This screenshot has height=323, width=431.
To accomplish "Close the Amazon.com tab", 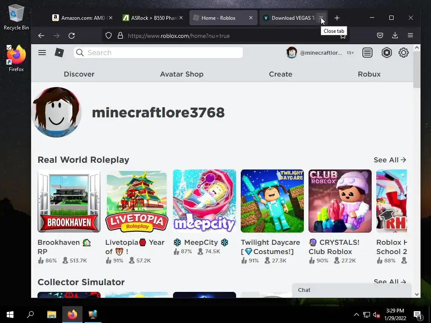I will pyautogui.click(x=111, y=18).
